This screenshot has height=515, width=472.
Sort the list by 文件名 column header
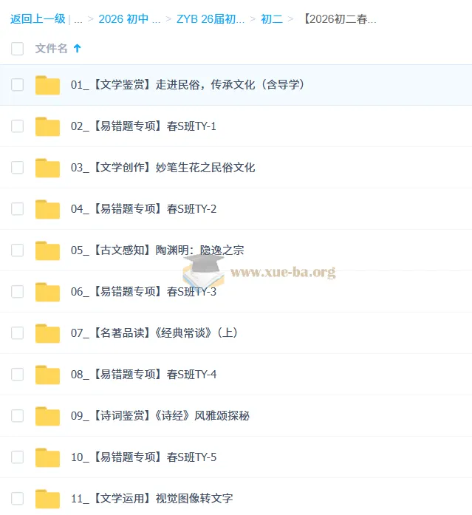[51, 48]
